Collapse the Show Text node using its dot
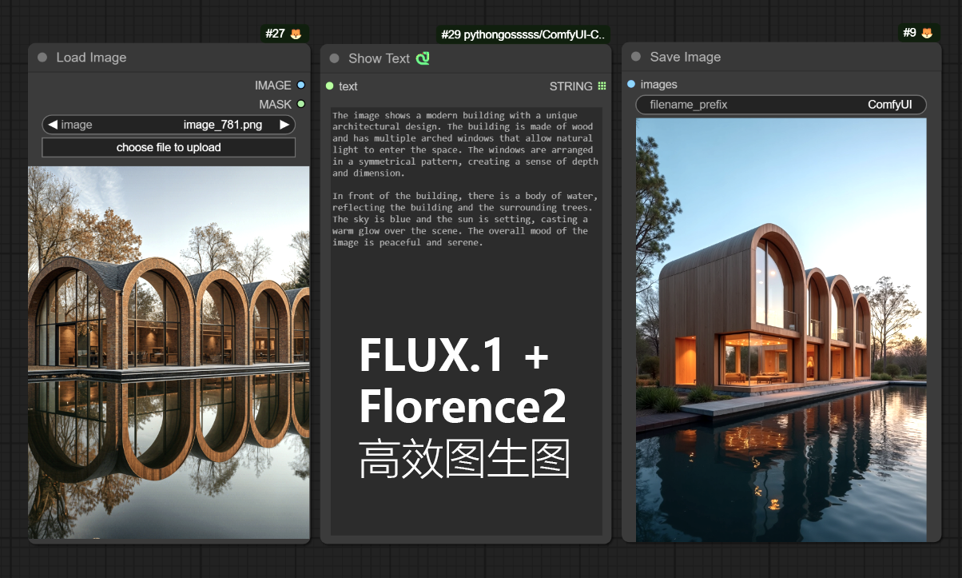Image resolution: width=962 pixels, height=578 pixels. click(335, 58)
